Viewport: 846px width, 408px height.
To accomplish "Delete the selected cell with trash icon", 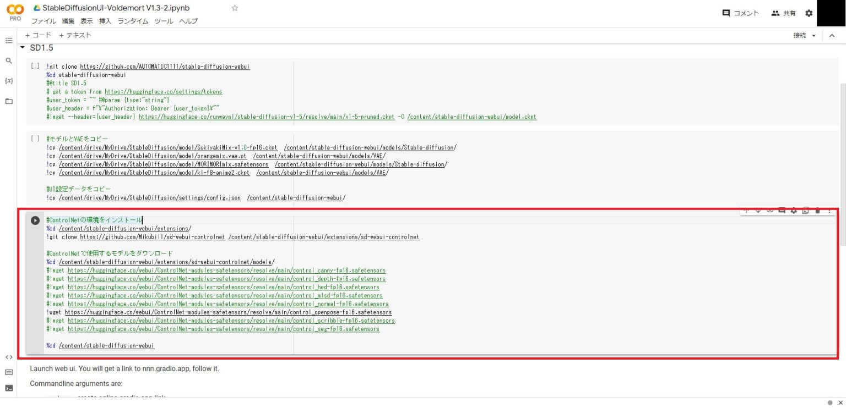I will pos(817,211).
